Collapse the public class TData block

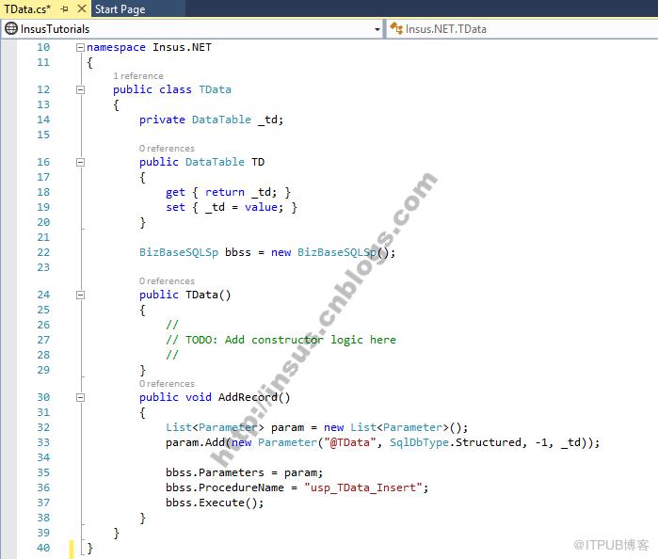tap(80, 89)
